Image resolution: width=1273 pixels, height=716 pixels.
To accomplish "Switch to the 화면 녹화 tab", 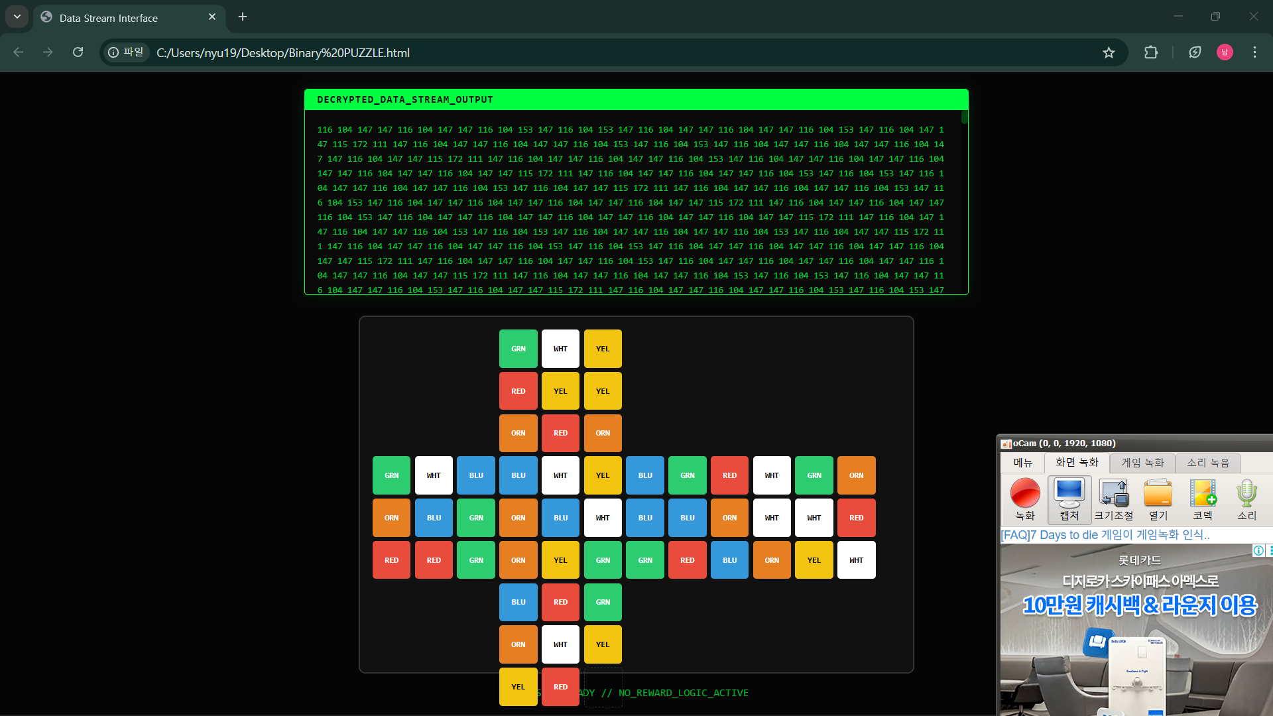I will click(1077, 462).
